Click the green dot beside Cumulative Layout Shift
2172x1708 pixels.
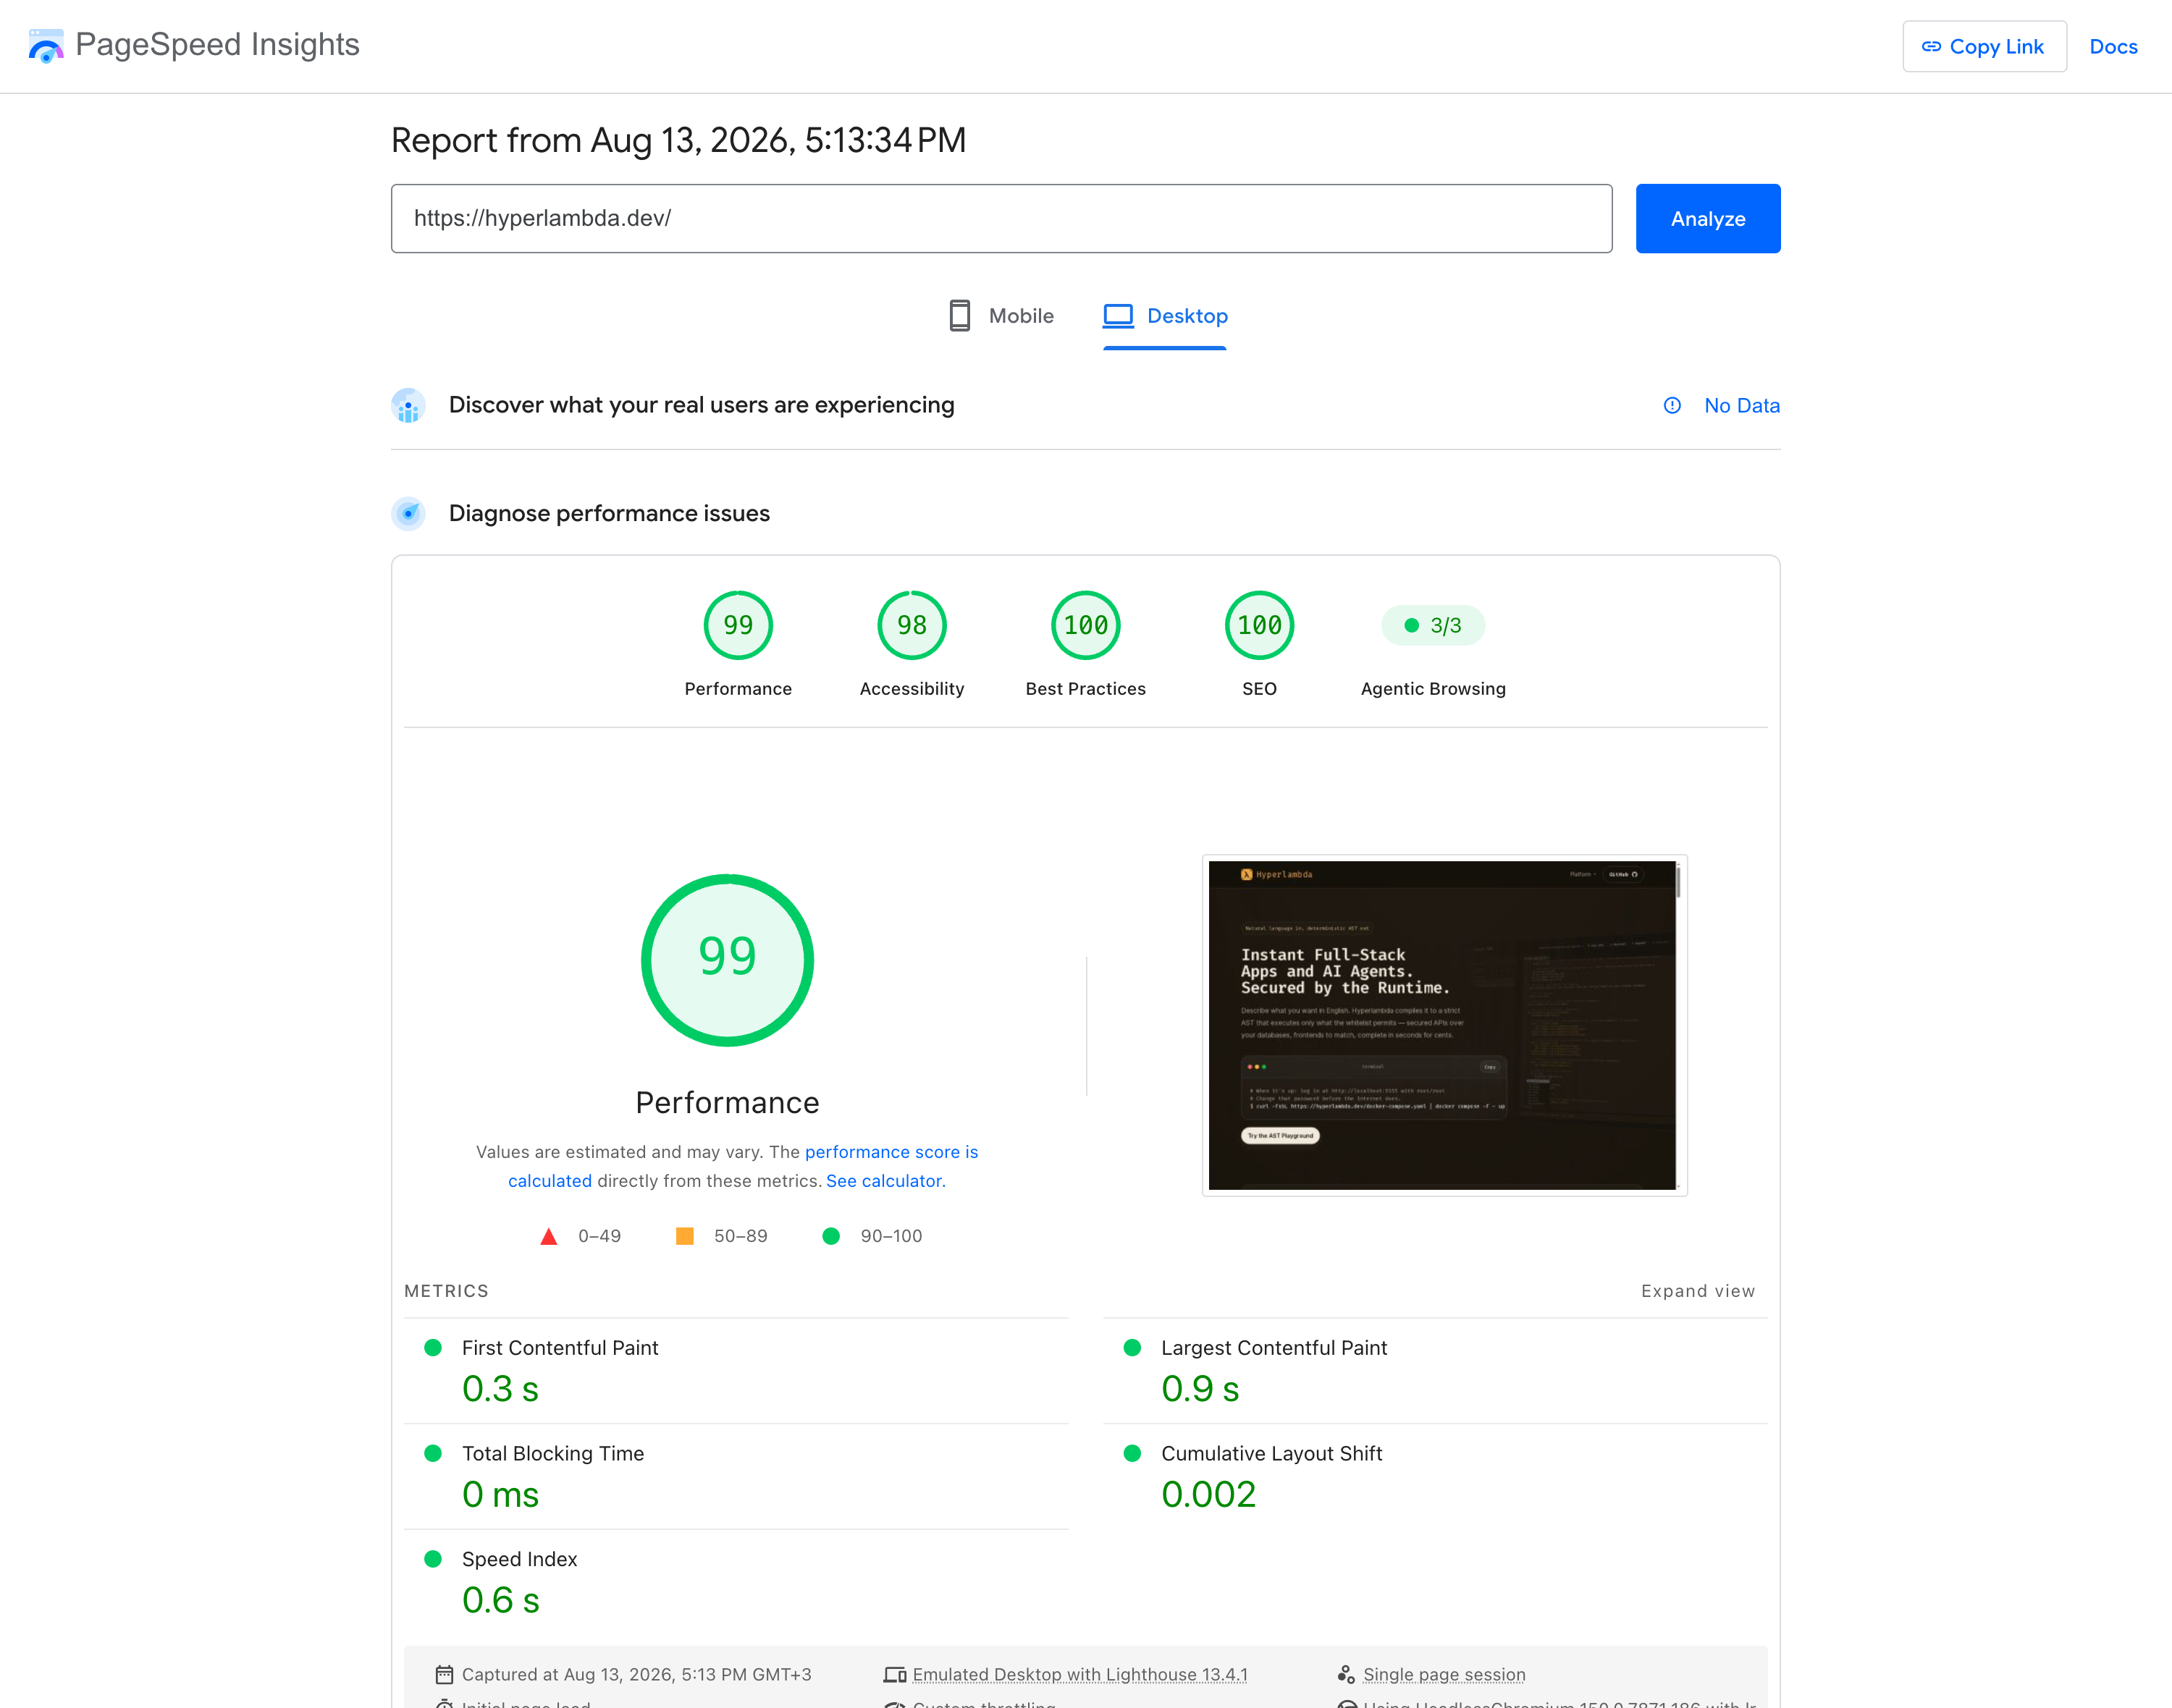[1132, 1453]
